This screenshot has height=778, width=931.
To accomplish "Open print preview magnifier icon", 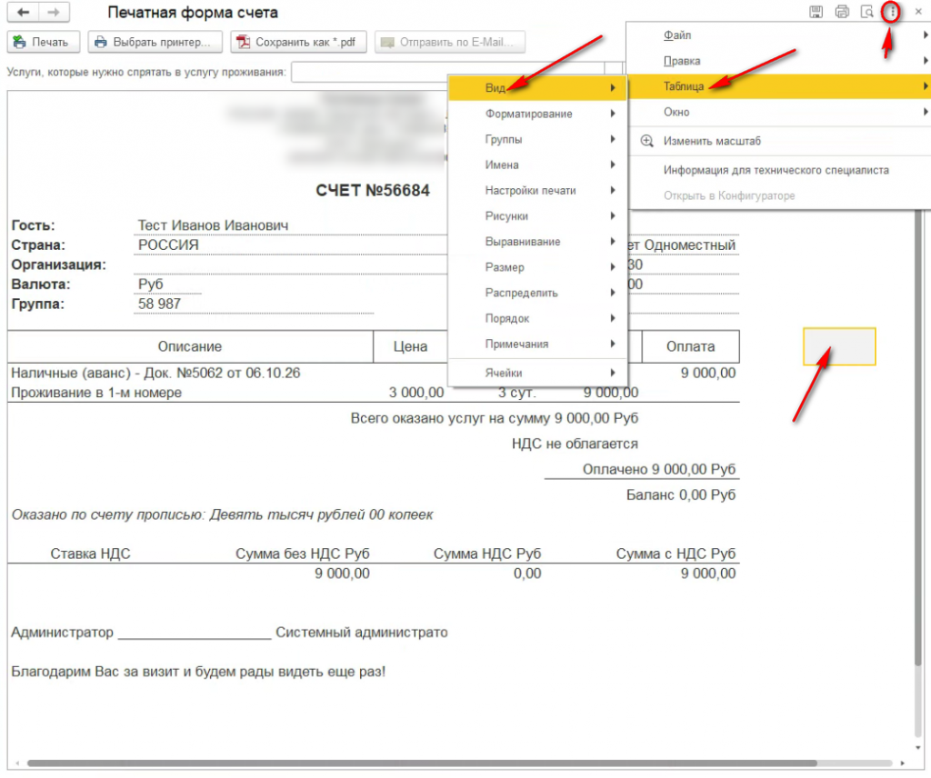I will tap(866, 12).
